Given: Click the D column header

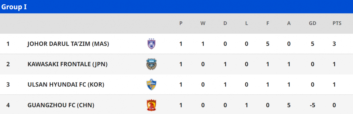Looking at the screenshot, I should pyautogui.click(x=225, y=23).
